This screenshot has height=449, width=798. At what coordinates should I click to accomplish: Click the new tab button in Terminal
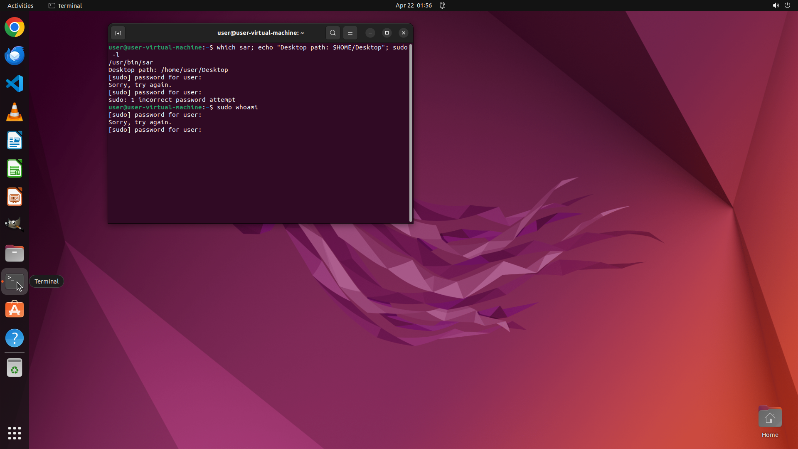[118, 33]
